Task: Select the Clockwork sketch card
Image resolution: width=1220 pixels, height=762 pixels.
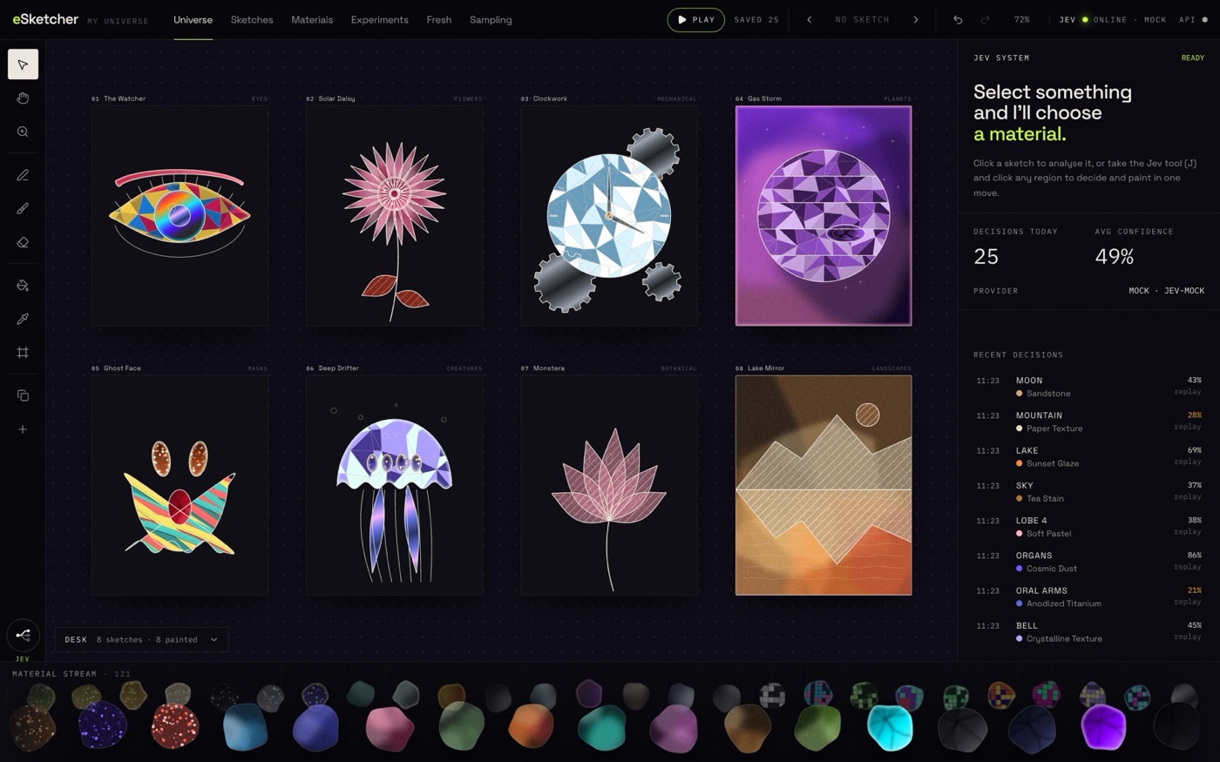Action: (x=609, y=216)
